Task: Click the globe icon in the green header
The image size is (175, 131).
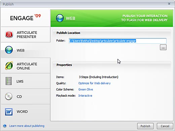Action: click(60, 18)
